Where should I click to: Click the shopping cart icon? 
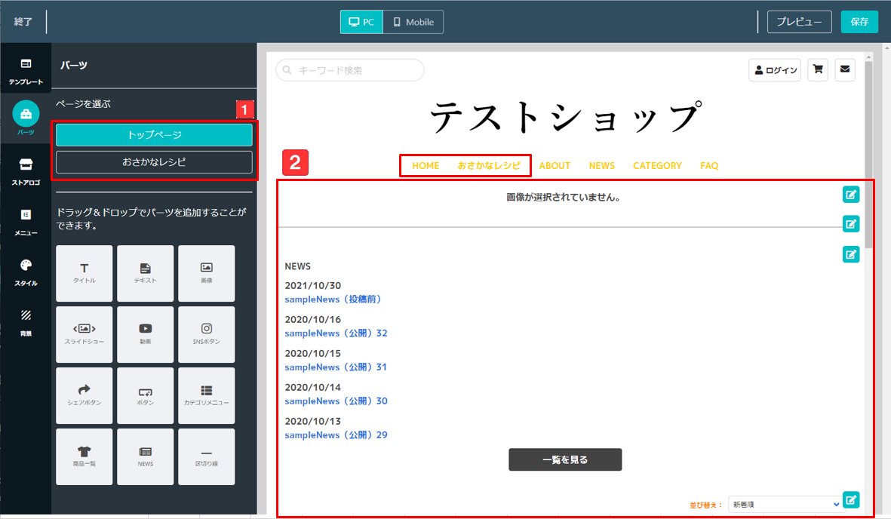[818, 70]
